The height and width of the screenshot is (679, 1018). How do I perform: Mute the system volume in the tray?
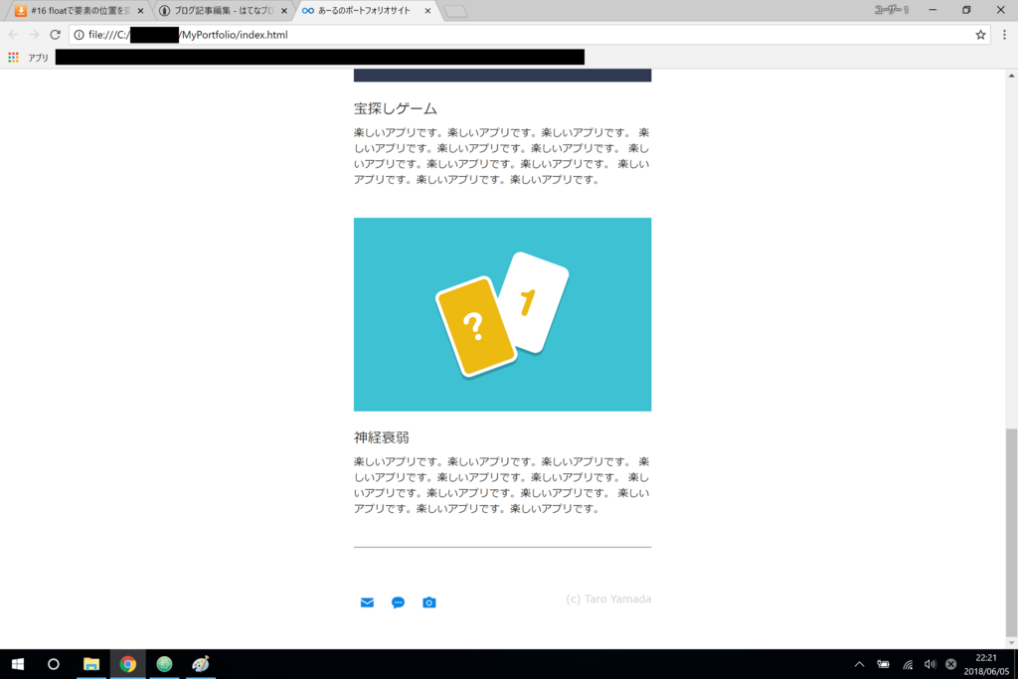point(929,664)
